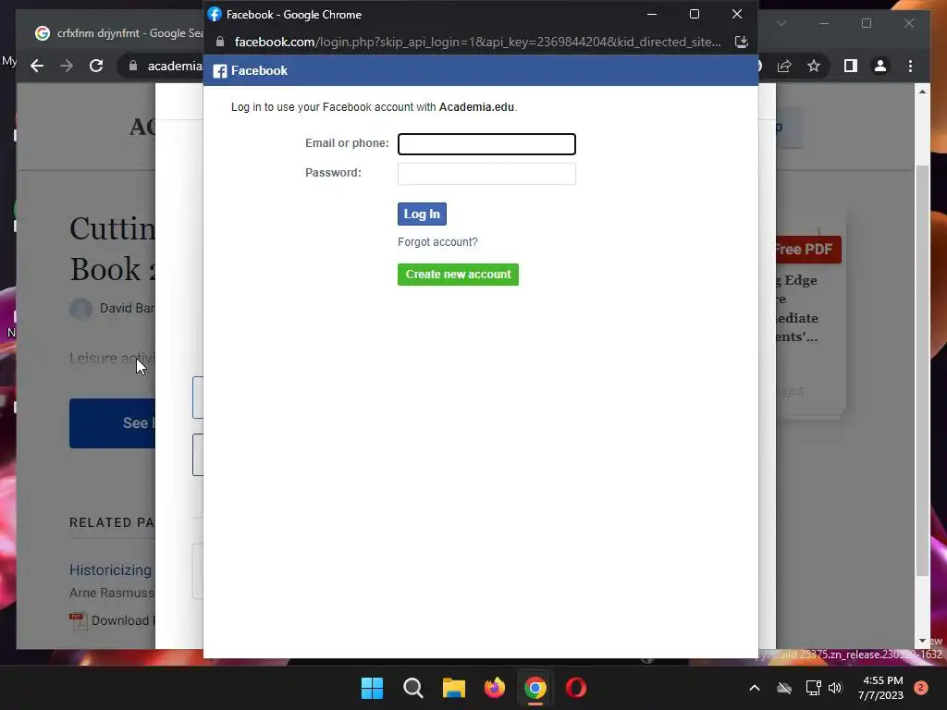Click scrollbar down arrow in Academia window
The width and height of the screenshot is (947, 710).
[922, 641]
